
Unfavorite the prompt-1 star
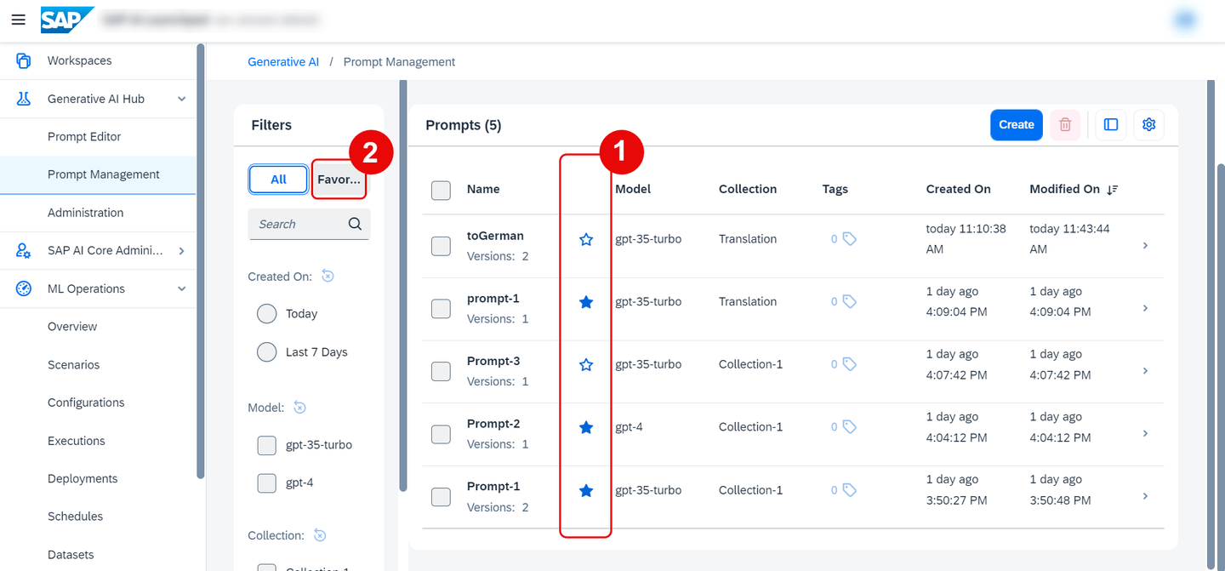click(x=585, y=302)
